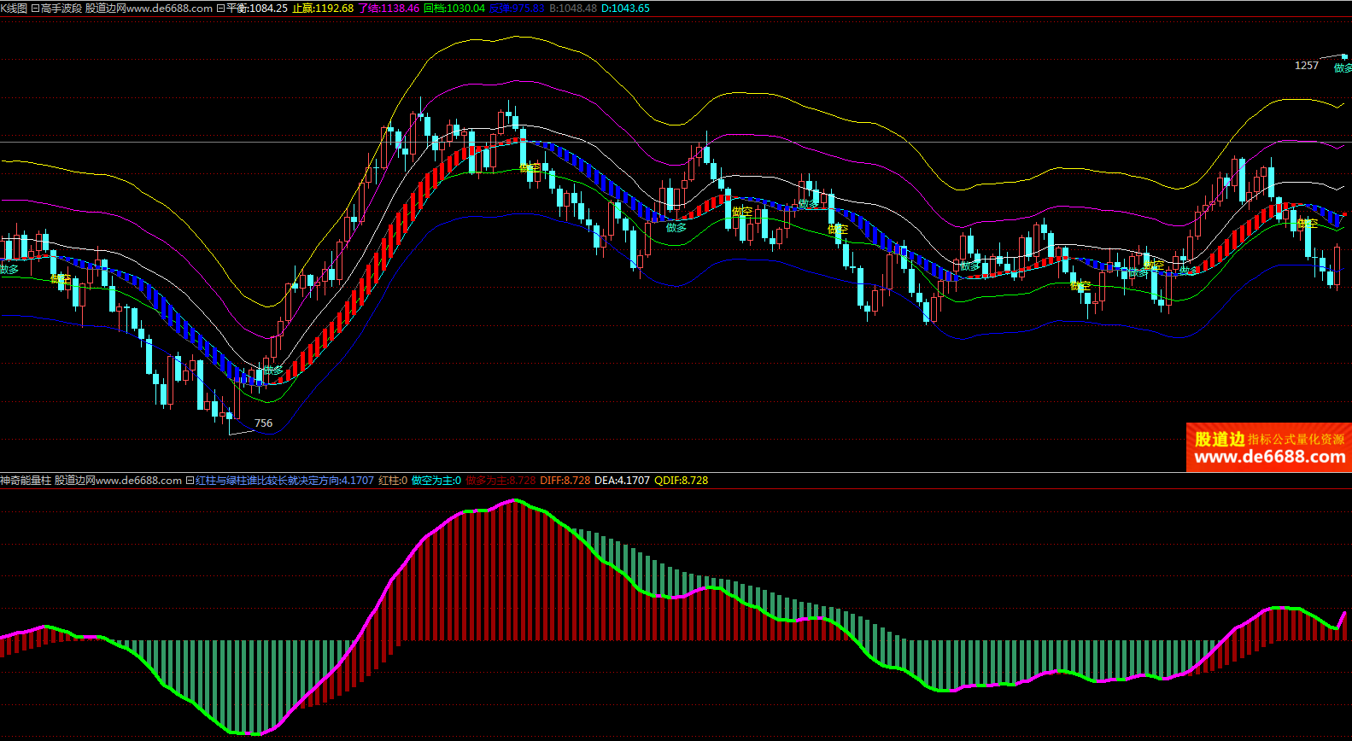Click the cyan D:1043.65 value
This screenshot has width=1352, height=741.
coord(625,9)
